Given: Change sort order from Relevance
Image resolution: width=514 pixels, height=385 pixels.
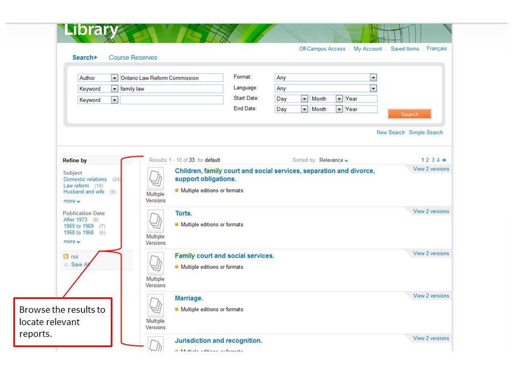Looking at the screenshot, I should pos(334,160).
